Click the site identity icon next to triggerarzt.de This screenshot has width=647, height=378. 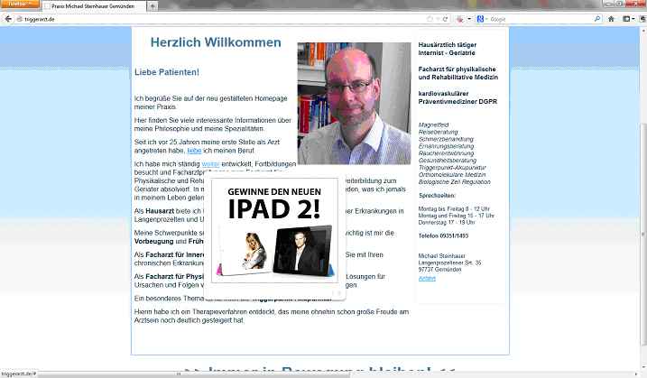point(19,19)
